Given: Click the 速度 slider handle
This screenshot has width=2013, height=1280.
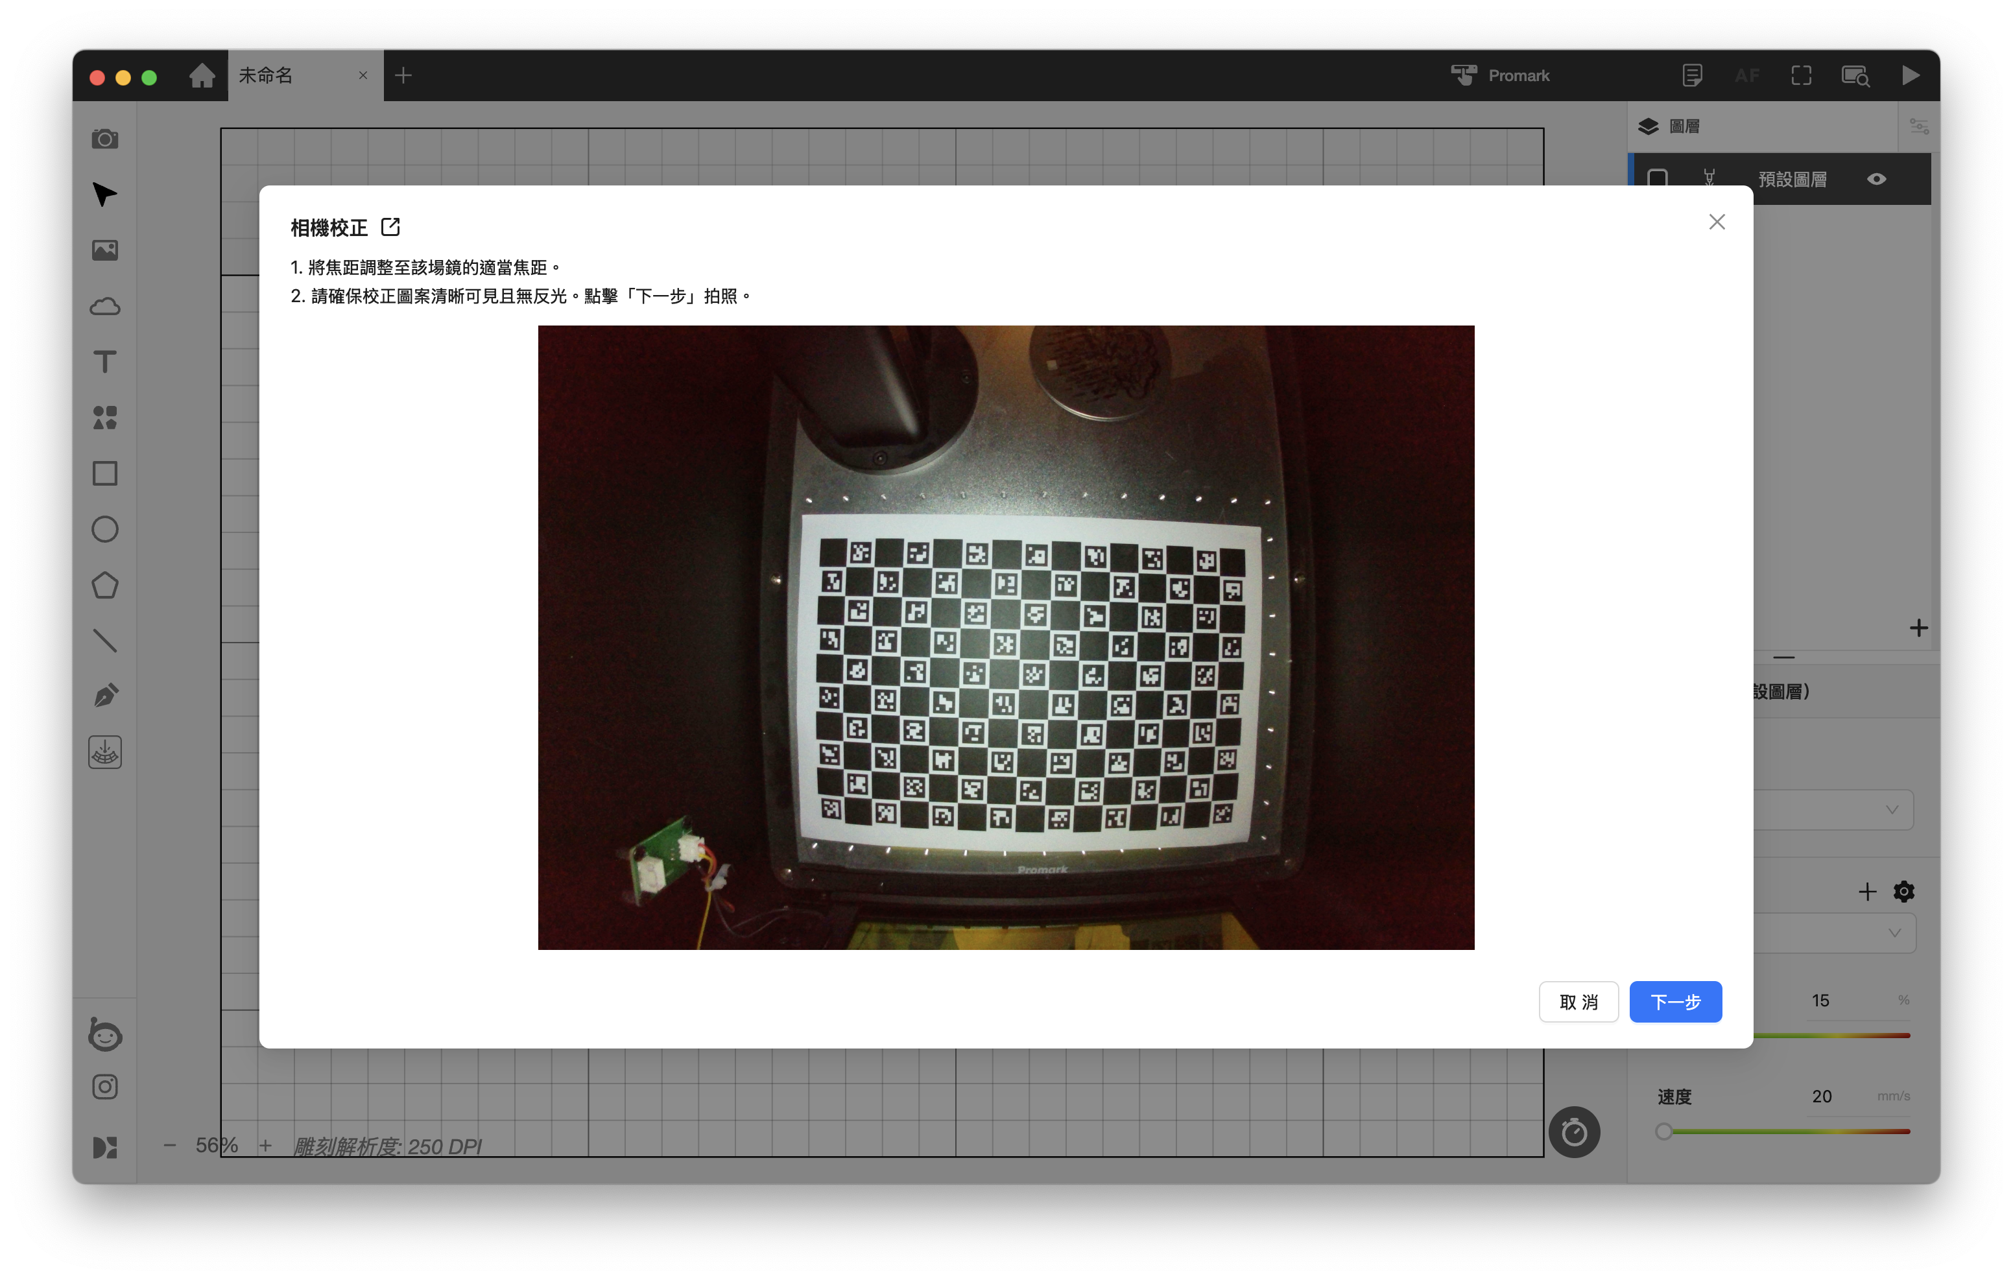Looking at the screenshot, I should [1663, 1131].
